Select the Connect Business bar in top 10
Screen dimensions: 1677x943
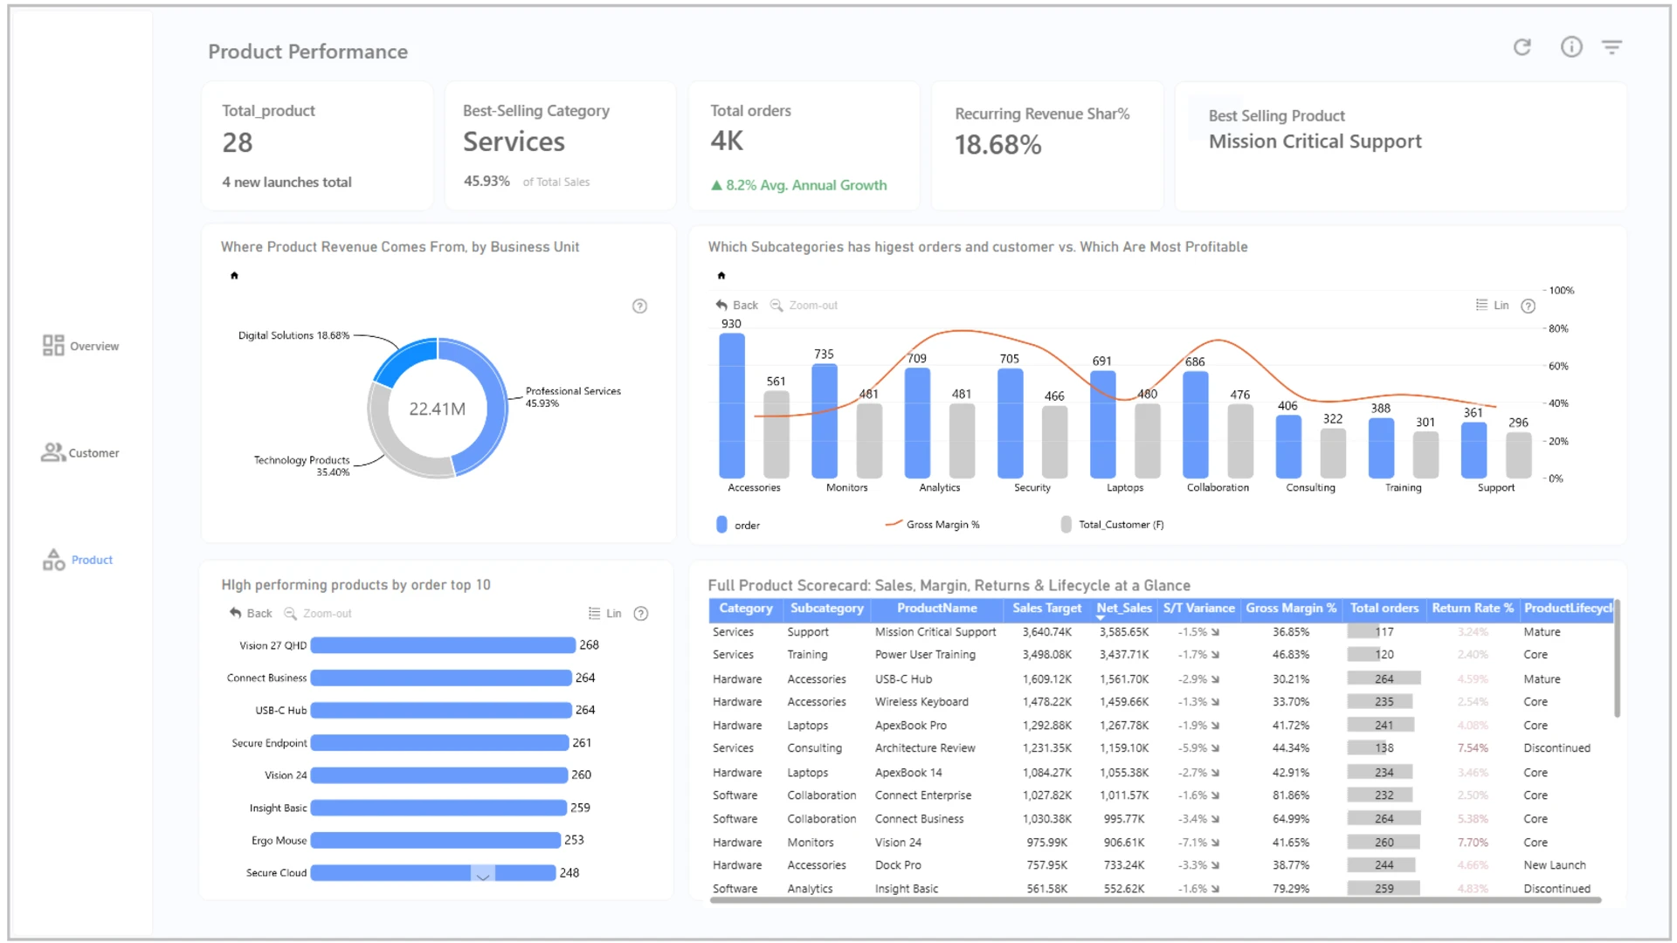coord(441,678)
